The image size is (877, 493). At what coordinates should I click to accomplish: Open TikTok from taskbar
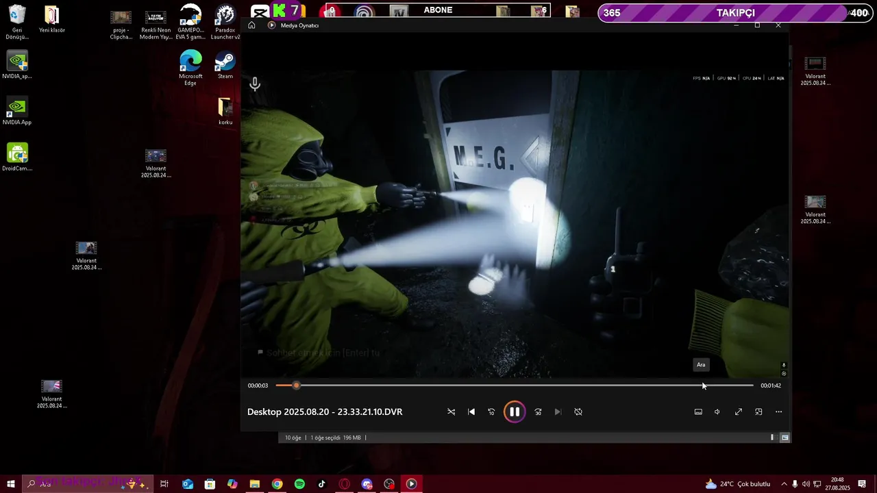322,484
